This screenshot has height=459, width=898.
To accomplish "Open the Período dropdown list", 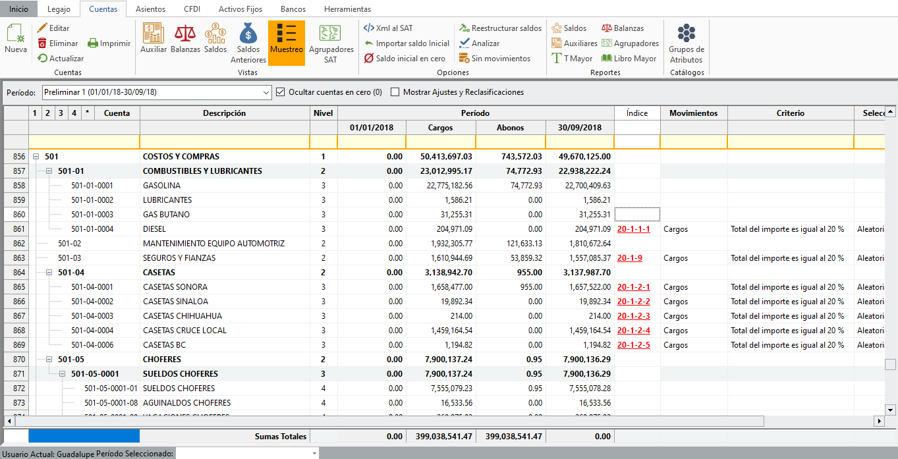I will (266, 92).
